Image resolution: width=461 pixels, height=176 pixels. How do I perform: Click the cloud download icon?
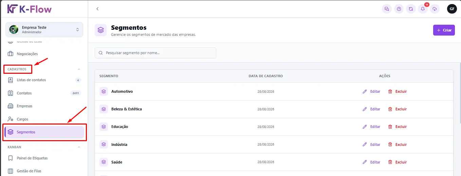pyautogui.click(x=435, y=9)
